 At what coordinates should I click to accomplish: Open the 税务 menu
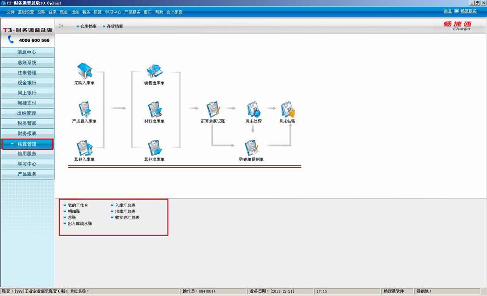(x=87, y=12)
